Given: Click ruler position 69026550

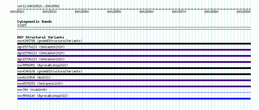Looking at the screenshot, I should (x=114, y=12).
